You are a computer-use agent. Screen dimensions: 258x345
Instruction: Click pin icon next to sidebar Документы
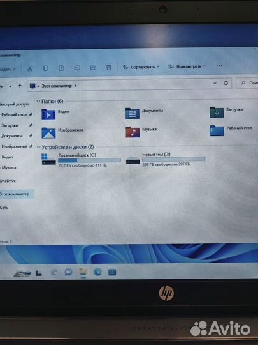coord(31,135)
